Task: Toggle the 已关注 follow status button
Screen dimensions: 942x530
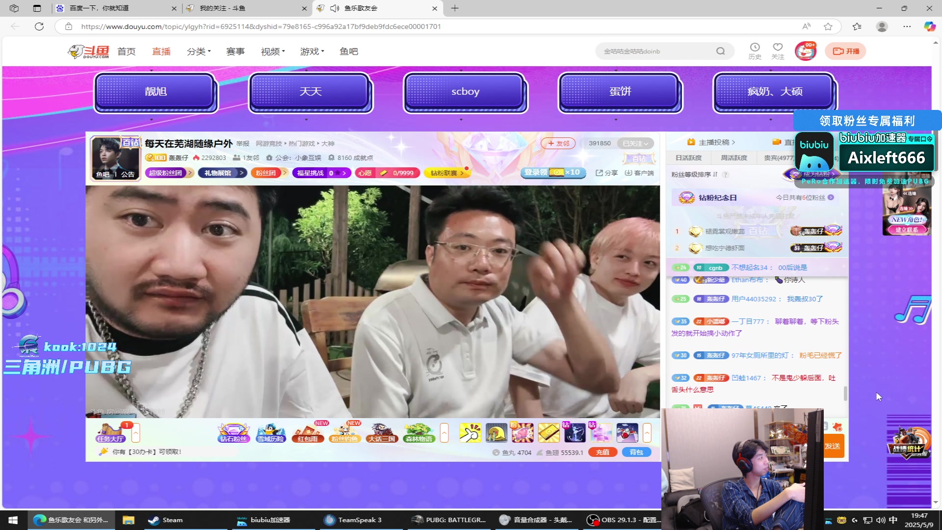Action: coord(635,143)
